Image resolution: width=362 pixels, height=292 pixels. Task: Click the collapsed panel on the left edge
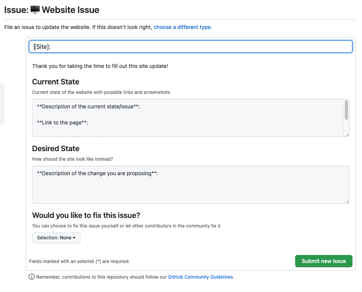[x=2, y=104]
